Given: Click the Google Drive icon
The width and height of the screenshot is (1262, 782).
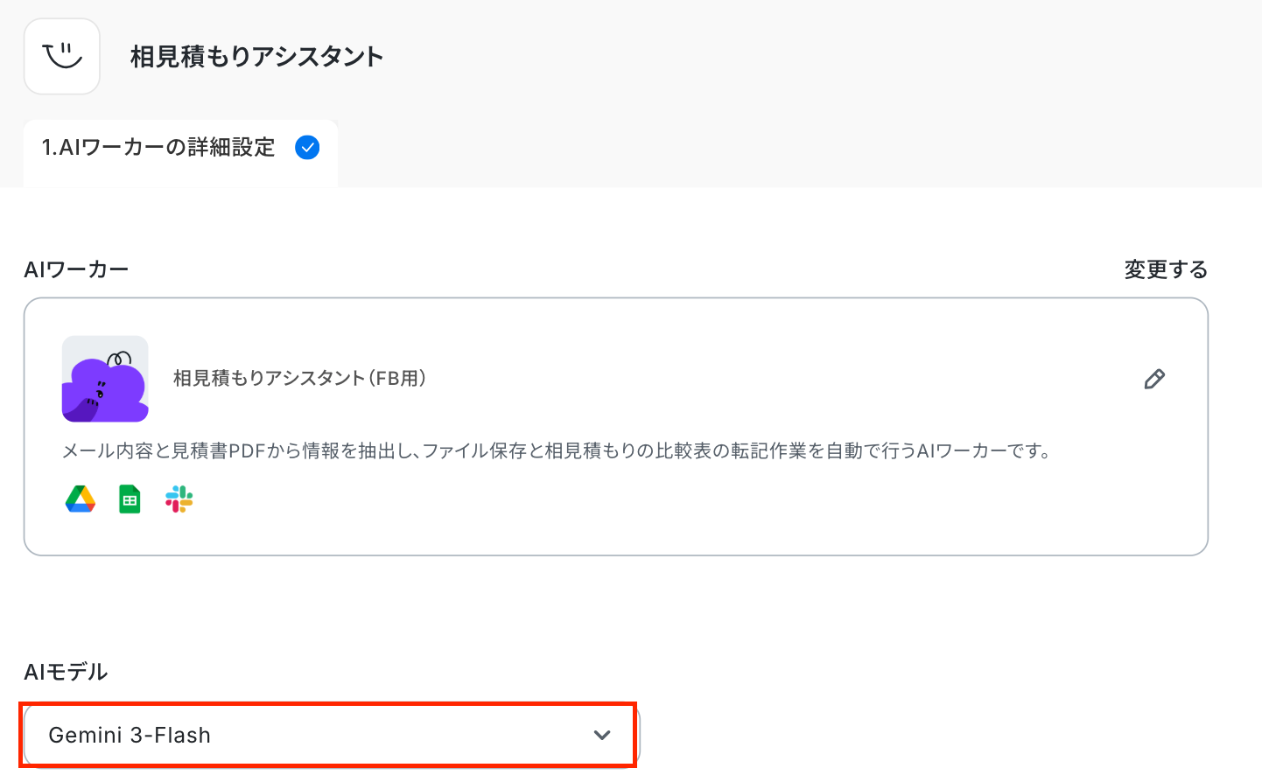Looking at the screenshot, I should pyautogui.click(x=81, y=499).
